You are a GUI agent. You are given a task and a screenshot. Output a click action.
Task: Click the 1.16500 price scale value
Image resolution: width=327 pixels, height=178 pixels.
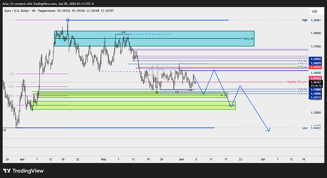tap(316, 73)
